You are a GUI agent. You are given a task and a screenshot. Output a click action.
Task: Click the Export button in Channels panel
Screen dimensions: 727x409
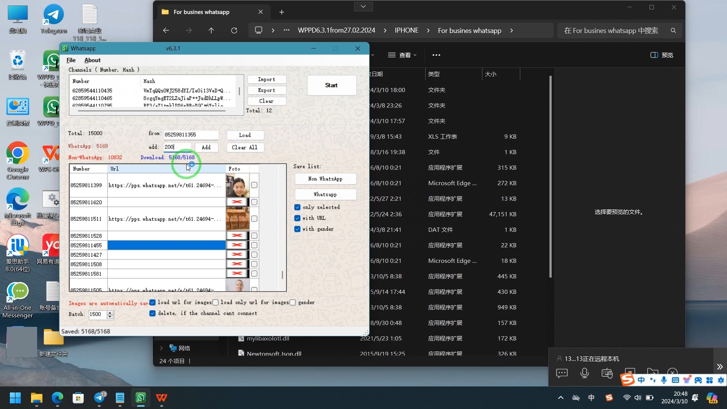267,91
